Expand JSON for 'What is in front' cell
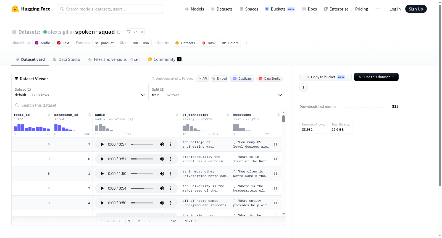Screen dimensions: 442x238 275,159
